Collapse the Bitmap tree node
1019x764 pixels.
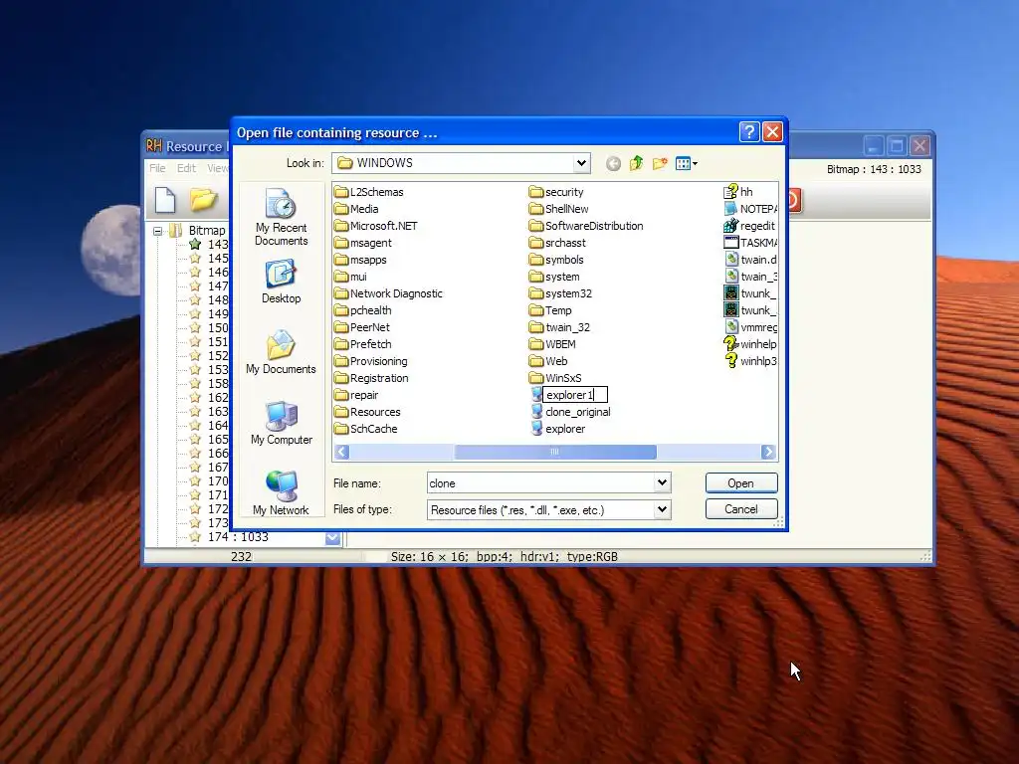pos(158,231)
